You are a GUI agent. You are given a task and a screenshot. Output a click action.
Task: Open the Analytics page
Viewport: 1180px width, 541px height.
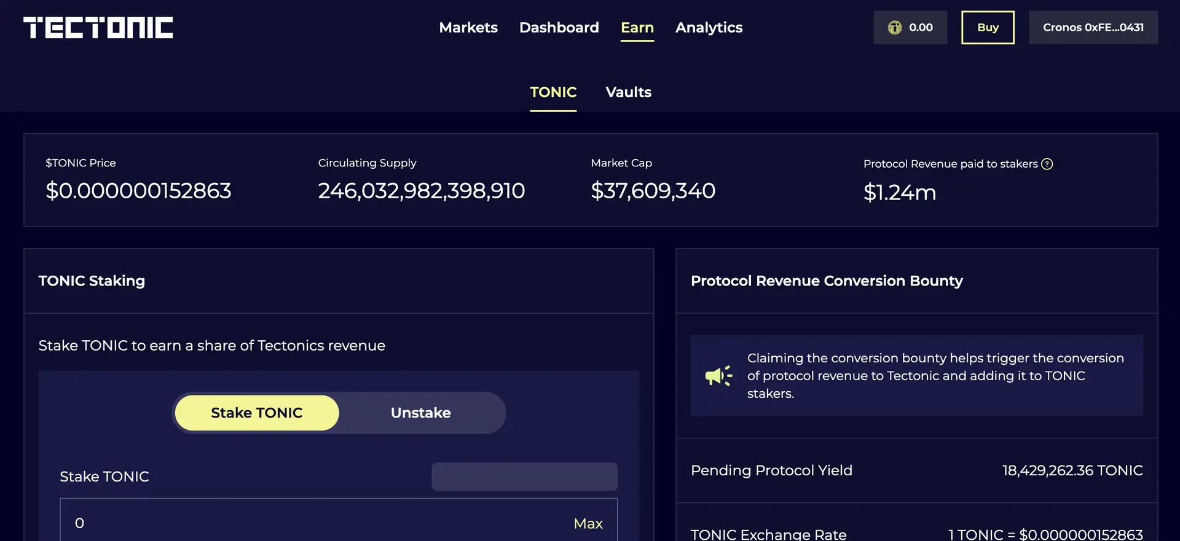click(709, 28)
